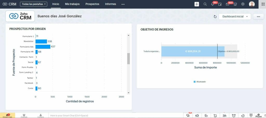
Task: Open the settings gear icon
Action: pyautogui.click(x=243, y=4)
